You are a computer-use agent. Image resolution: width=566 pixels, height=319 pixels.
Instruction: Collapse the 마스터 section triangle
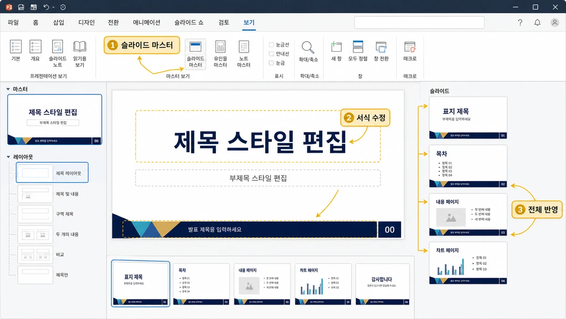pyautogui.click(x=8, y=89)
